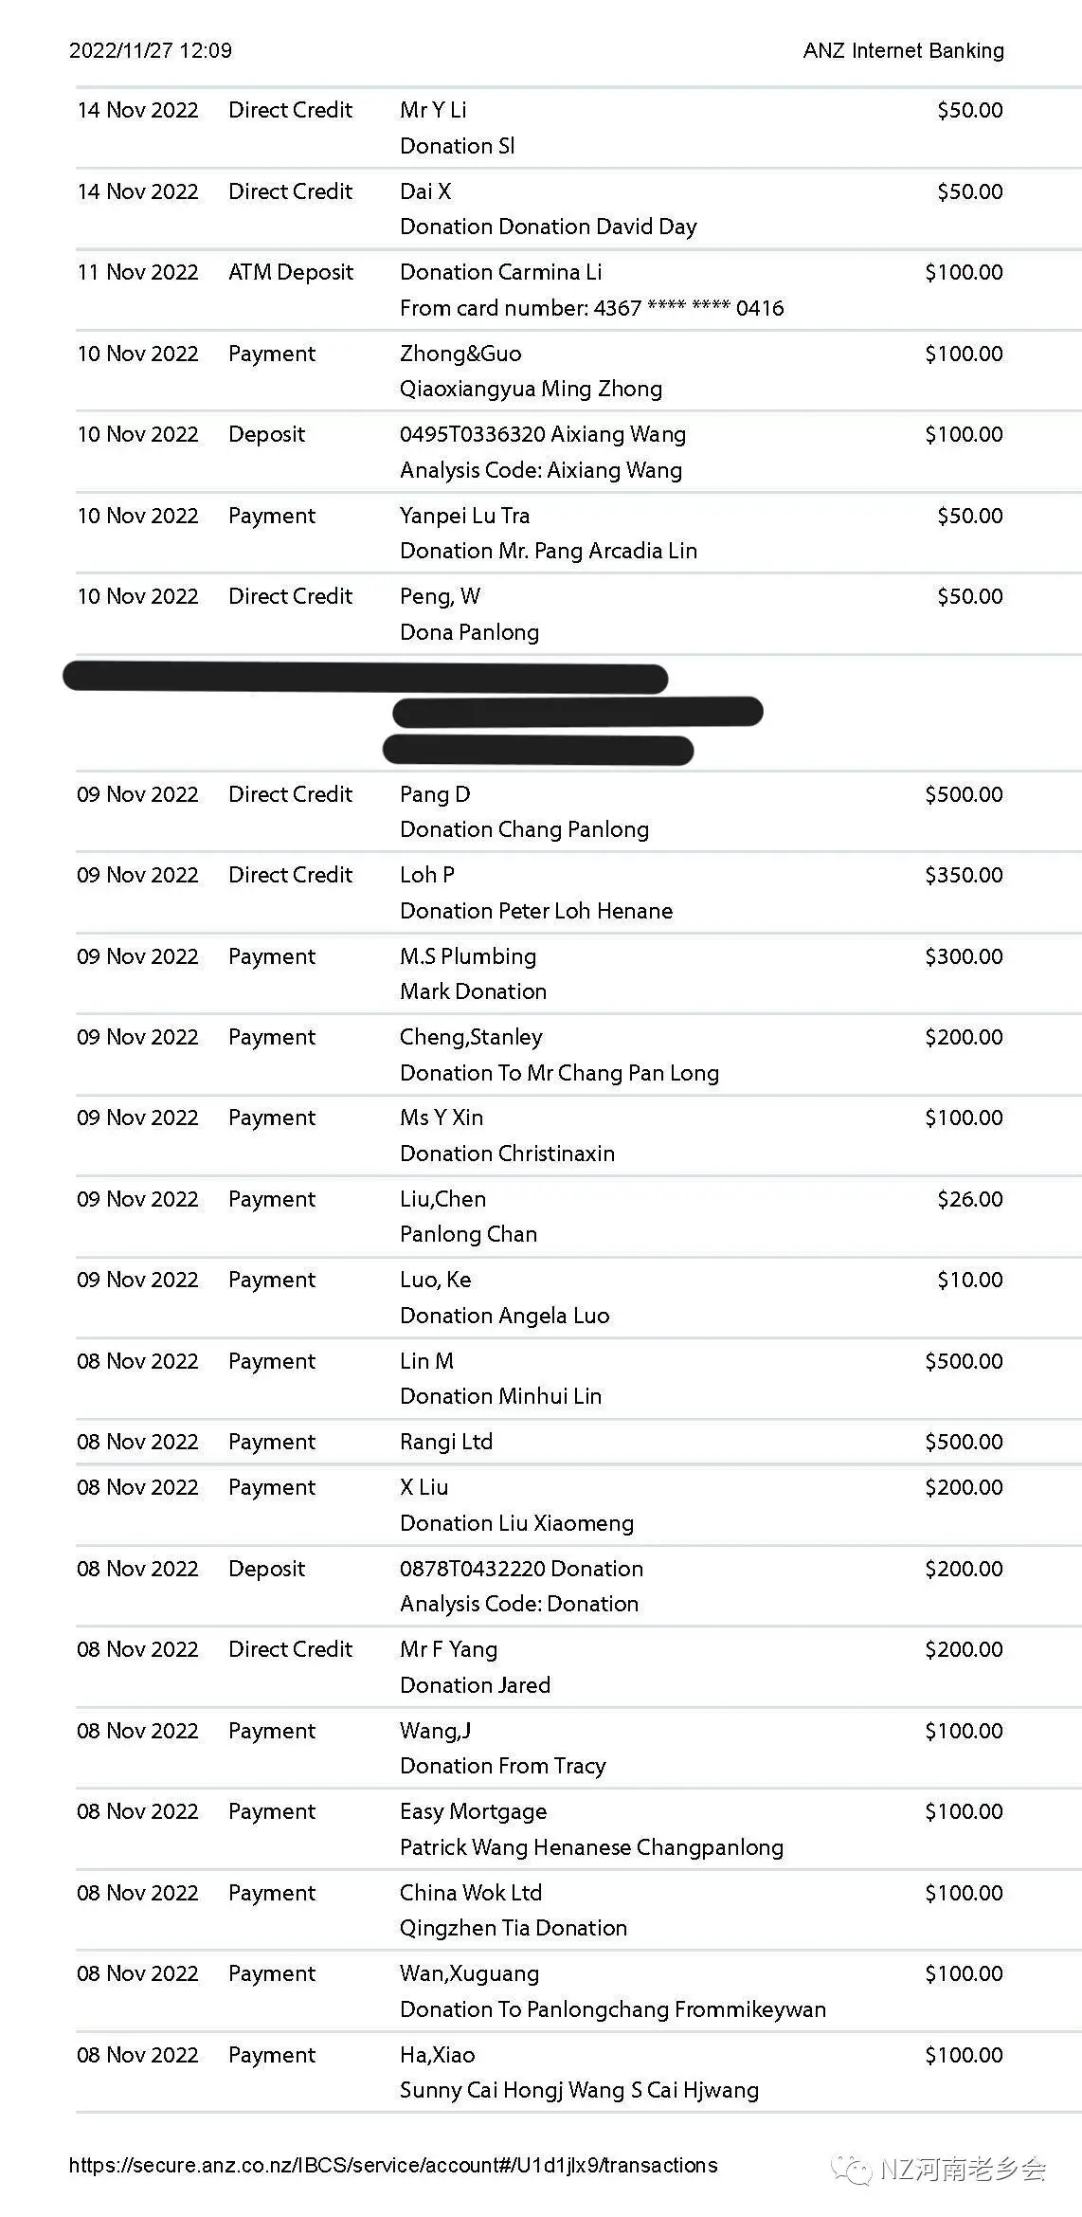Open the Donation Carmina Li ATM Deposit
The width and height of the screenshot is (1082, 2217).
point(578,290)
